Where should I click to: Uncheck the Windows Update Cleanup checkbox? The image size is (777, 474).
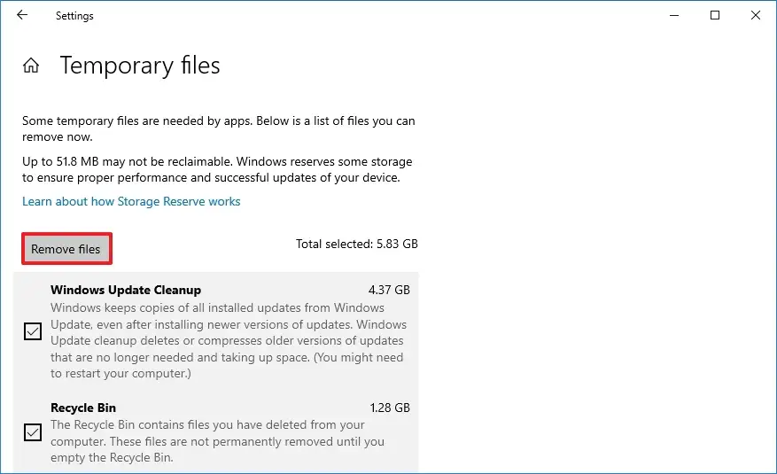pos(33,331)
